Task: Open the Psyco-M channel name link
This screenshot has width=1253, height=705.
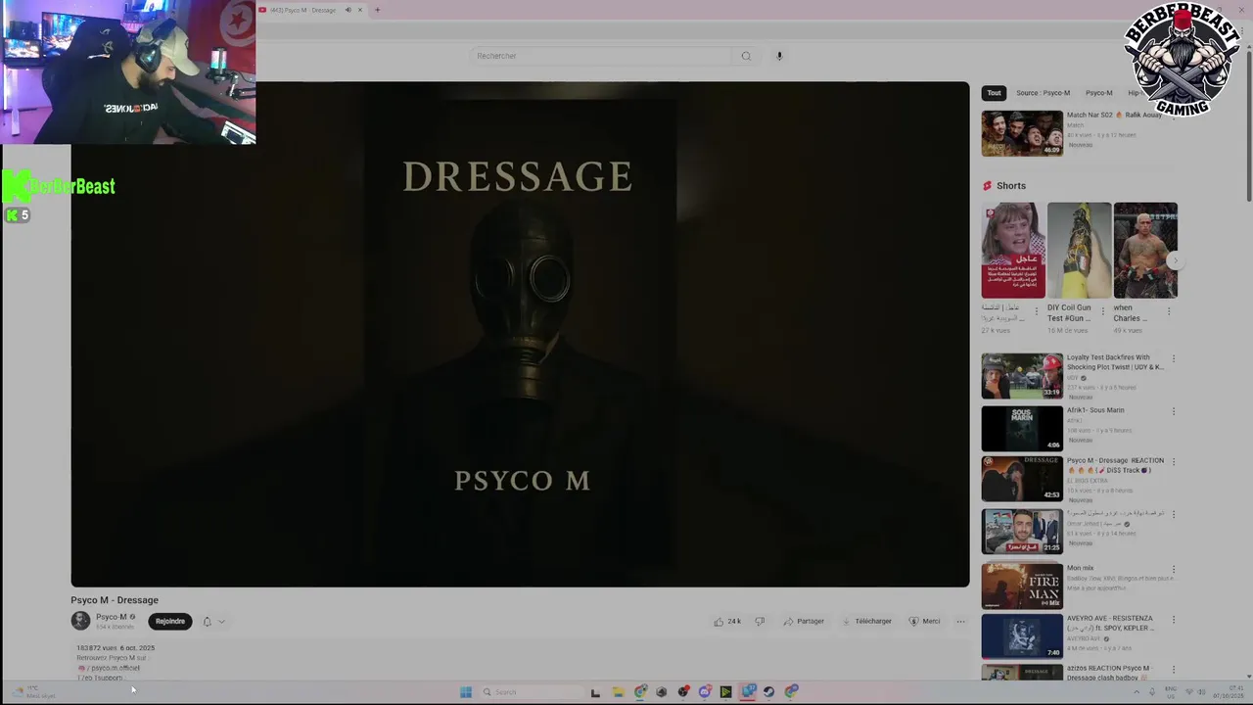Action: 112,617
